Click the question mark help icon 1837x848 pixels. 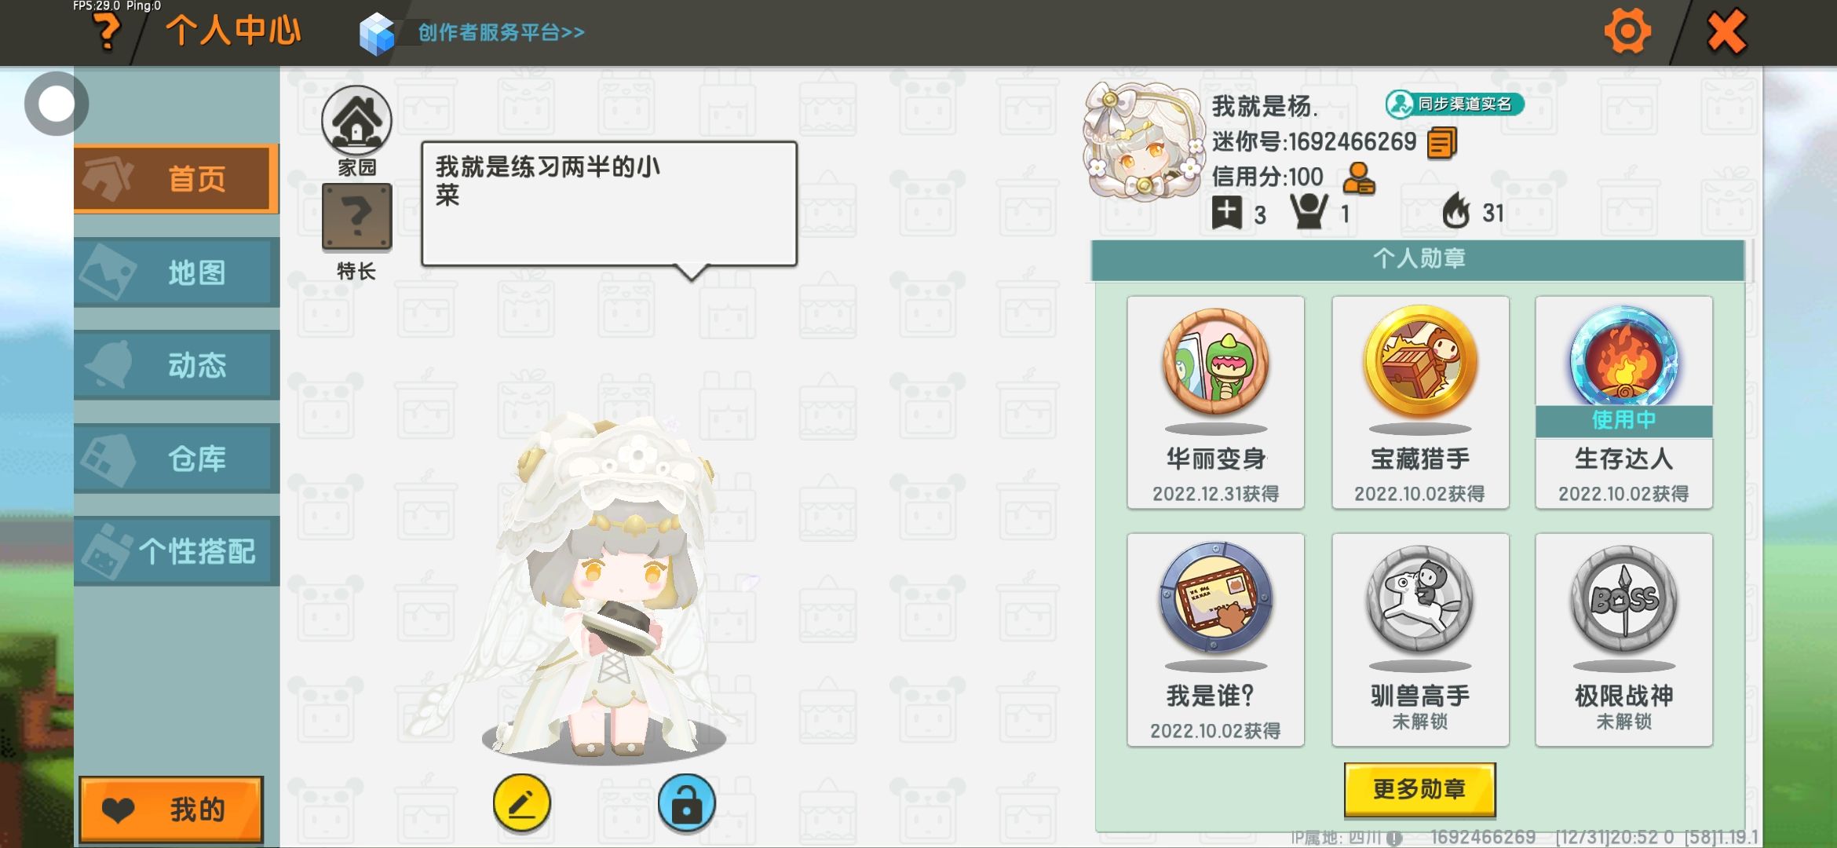[107, 31]
